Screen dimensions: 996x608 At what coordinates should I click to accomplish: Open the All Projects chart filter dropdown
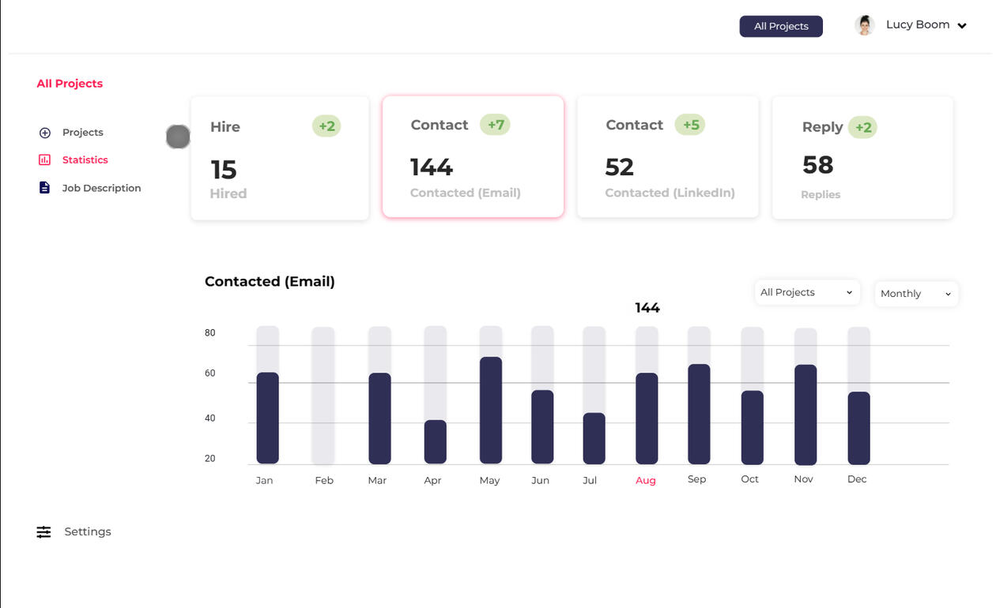tap(806, 293)
